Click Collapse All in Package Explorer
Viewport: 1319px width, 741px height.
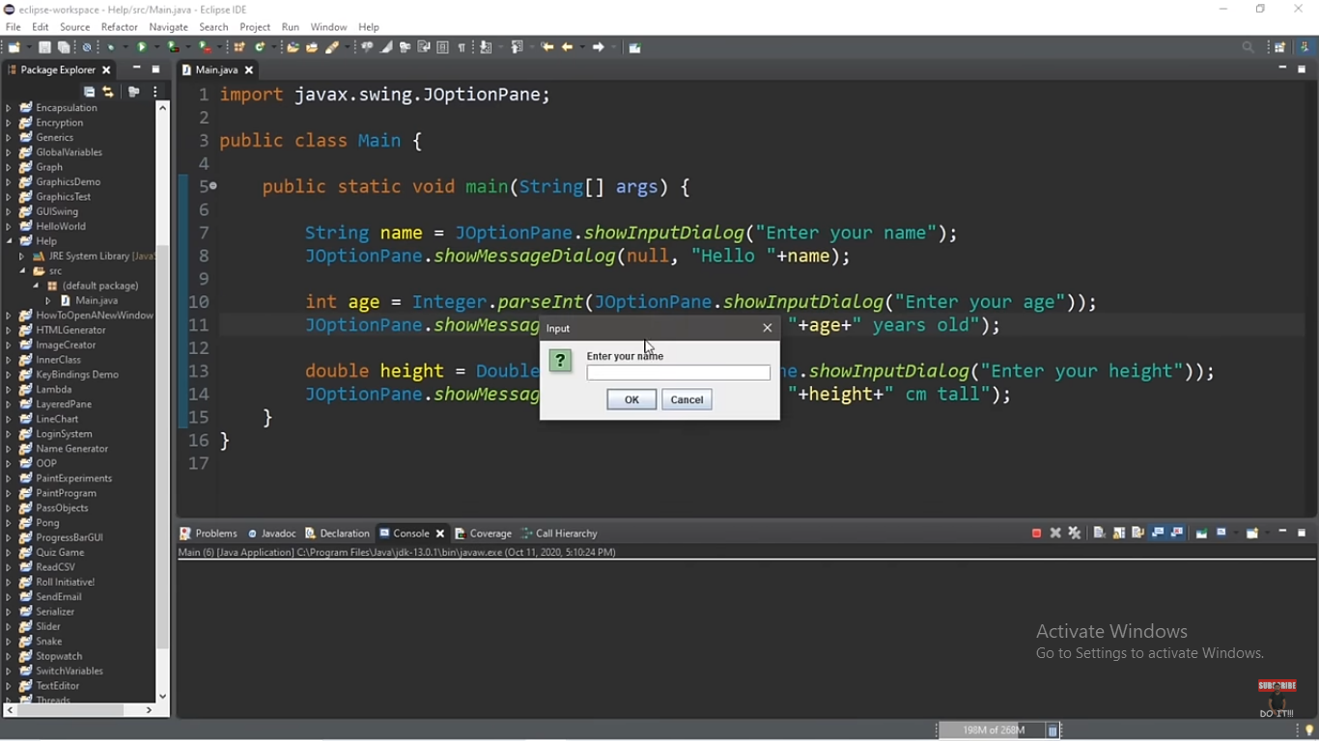pos(89,92)
